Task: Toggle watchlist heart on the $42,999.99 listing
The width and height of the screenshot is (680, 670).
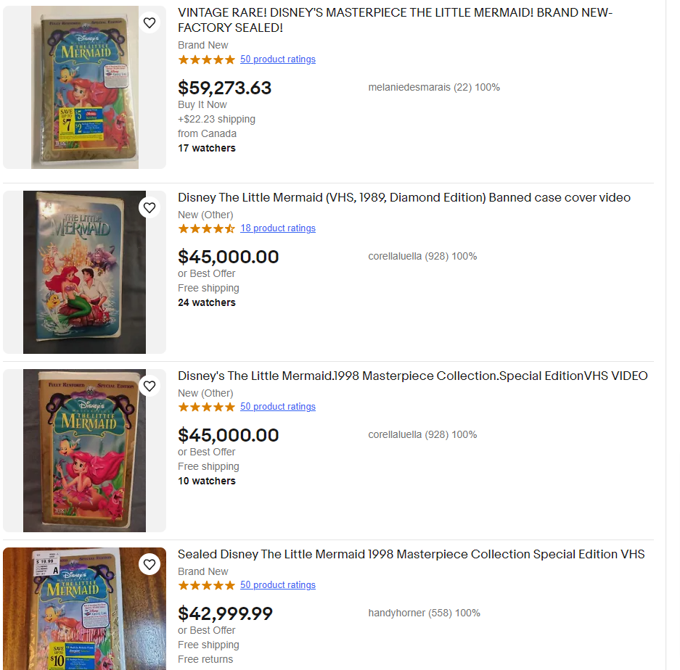Action: [x=149, y=564]
